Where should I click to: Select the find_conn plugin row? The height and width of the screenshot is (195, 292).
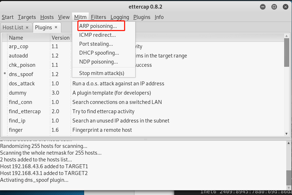(143, 102)
